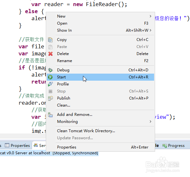Image resolution: width=190 pixels, height=177 pixels.
Task: Expand the New submenu arrow
Action: [150, 16]
